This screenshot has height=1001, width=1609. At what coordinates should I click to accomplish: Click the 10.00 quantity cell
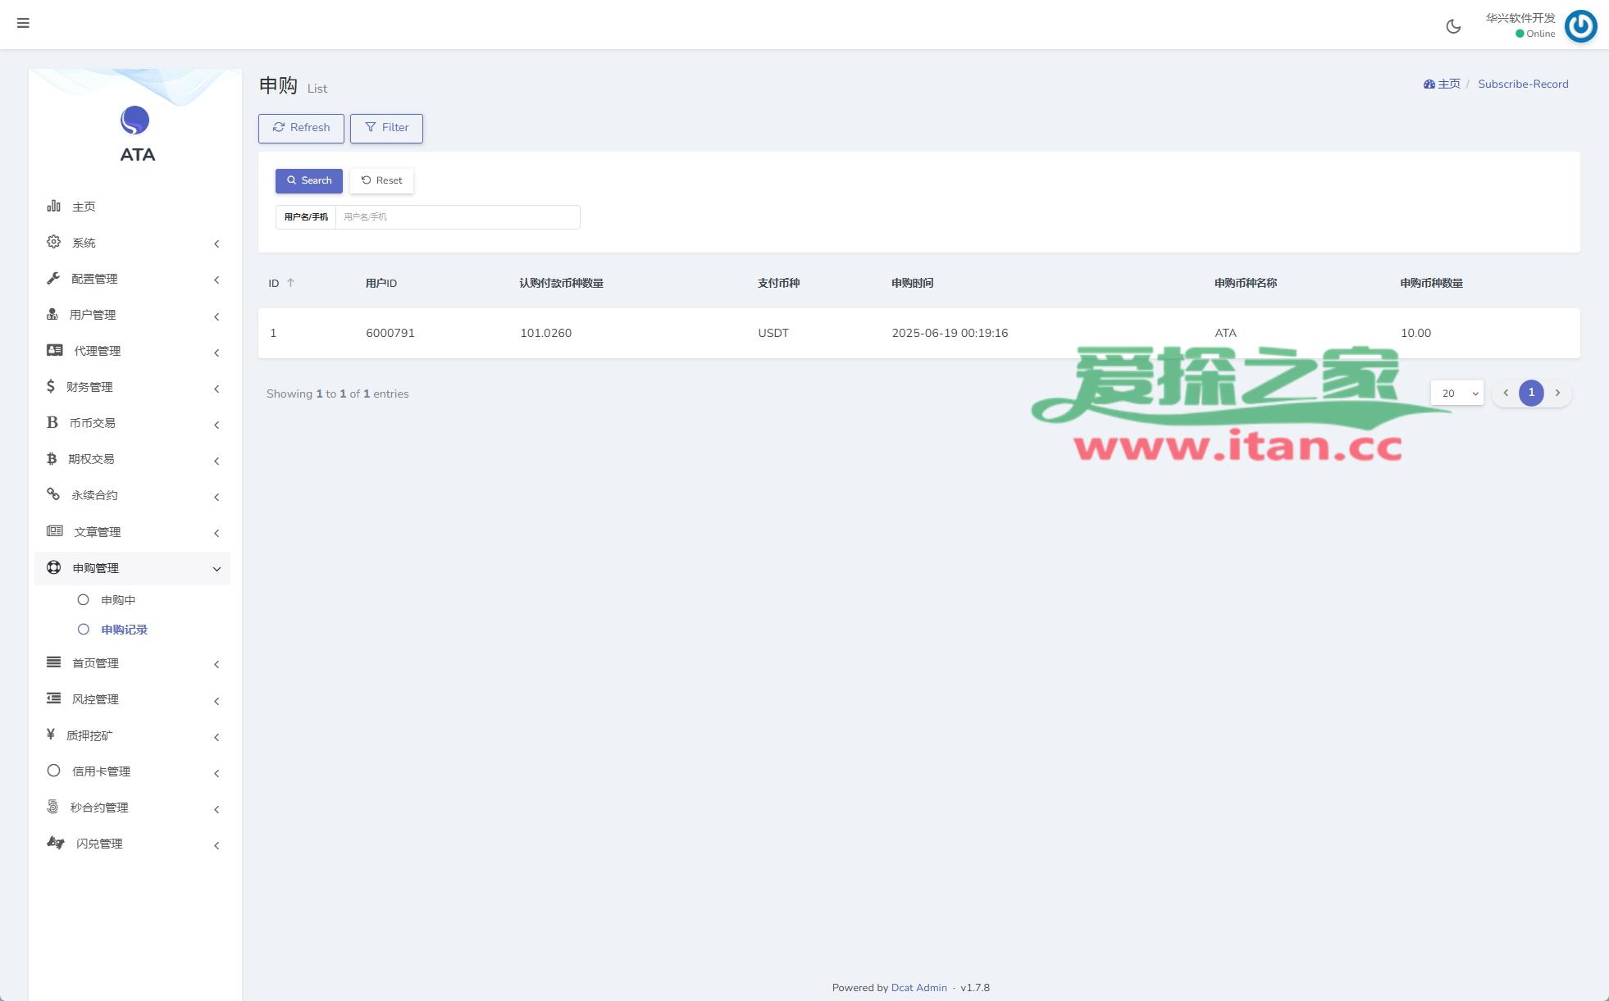point(1415,333)
